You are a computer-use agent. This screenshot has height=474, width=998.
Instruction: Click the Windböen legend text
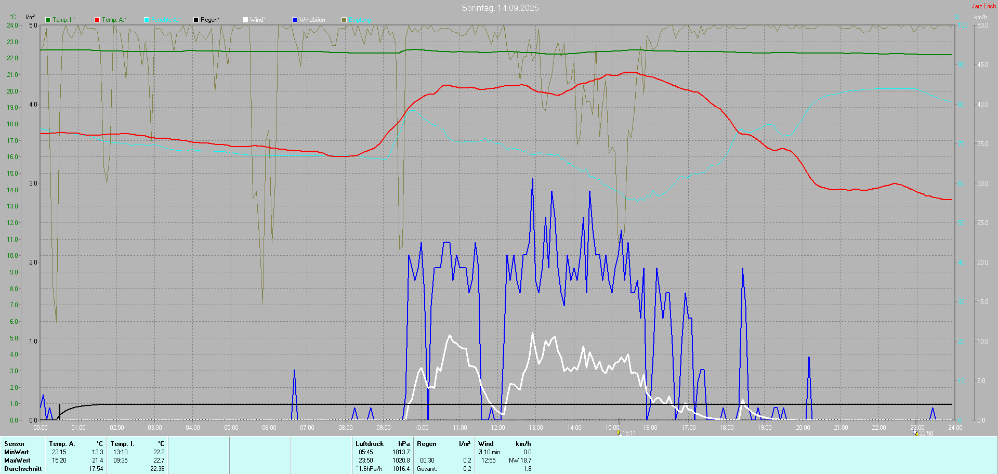coord(312,20)
